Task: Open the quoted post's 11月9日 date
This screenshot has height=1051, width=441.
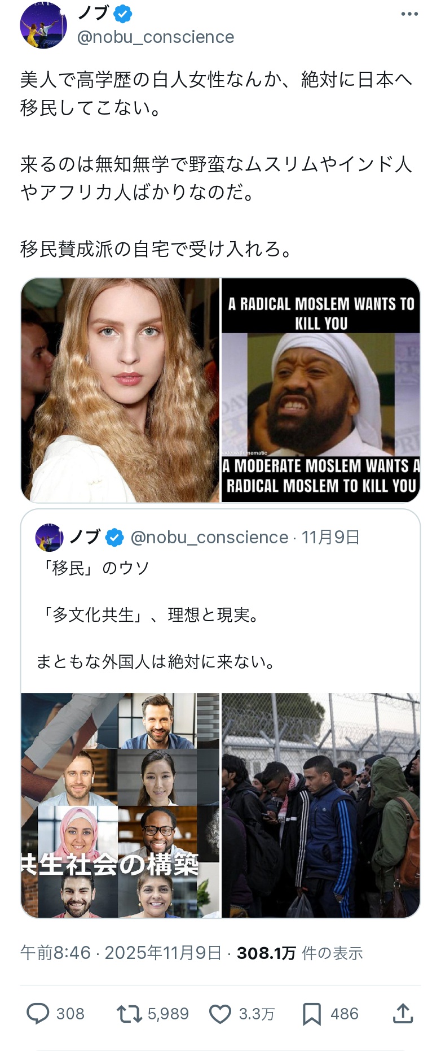Action: (330, 537)
